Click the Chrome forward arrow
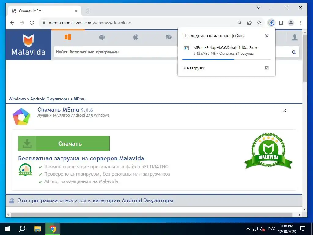Image resolution: width=313 pixels, height=235 pixels. pyautogui.click(x=22, y=23)
